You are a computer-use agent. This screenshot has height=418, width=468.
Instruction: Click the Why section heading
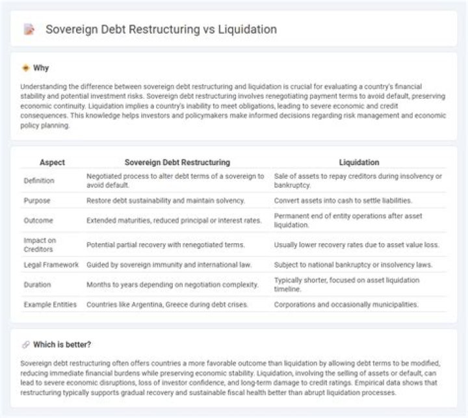[41, 68]
